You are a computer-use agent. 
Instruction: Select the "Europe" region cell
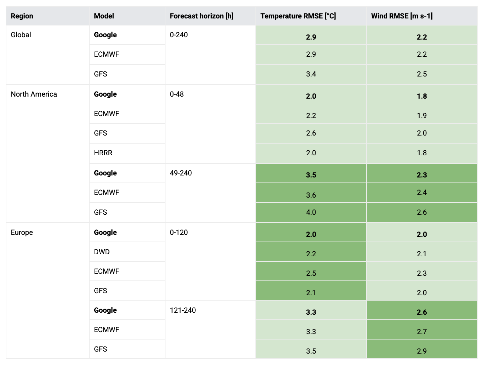coord(22,232)
